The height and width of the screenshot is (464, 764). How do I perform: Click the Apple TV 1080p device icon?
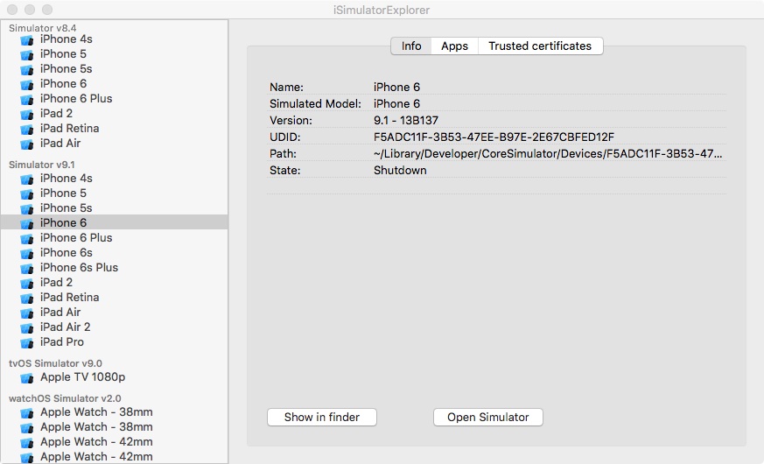point(27,378)
